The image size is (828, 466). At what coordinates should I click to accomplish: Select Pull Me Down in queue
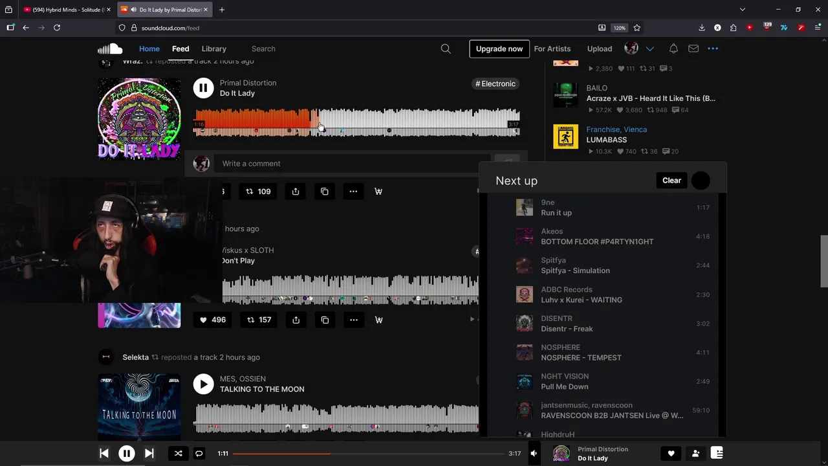coord(613,381)
